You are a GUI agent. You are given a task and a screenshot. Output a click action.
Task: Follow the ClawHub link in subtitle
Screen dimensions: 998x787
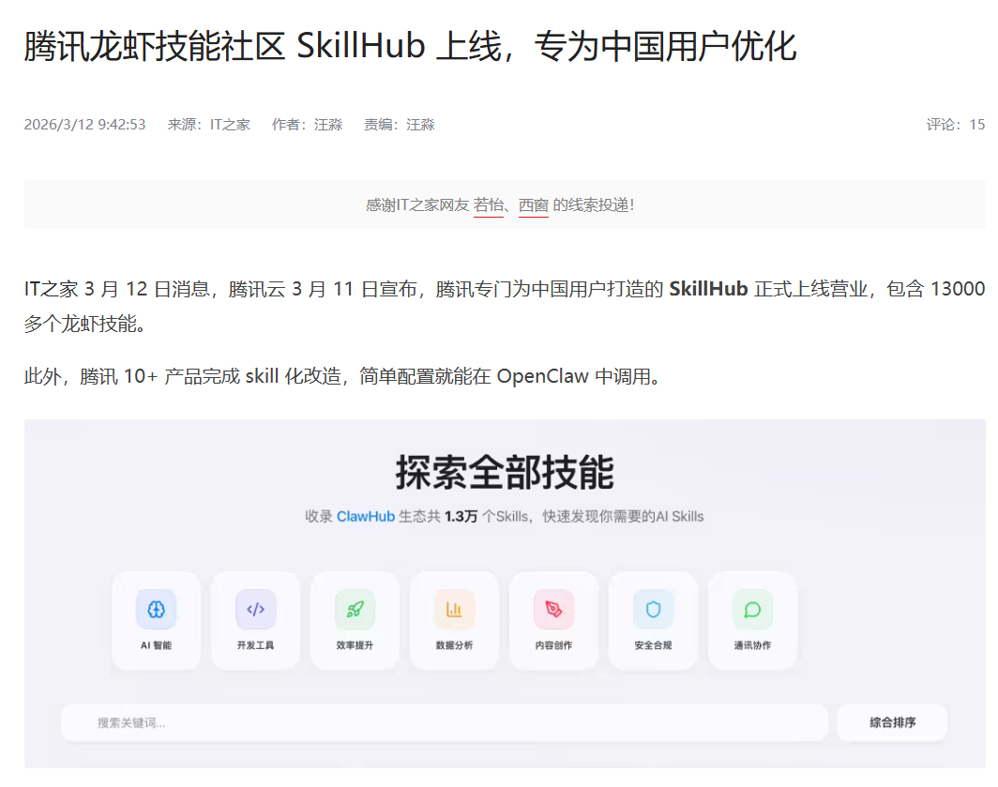366,517
